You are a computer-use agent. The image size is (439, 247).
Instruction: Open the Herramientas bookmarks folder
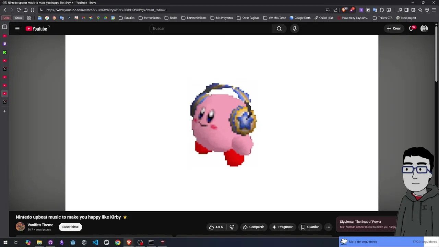(x=150, y=18)
